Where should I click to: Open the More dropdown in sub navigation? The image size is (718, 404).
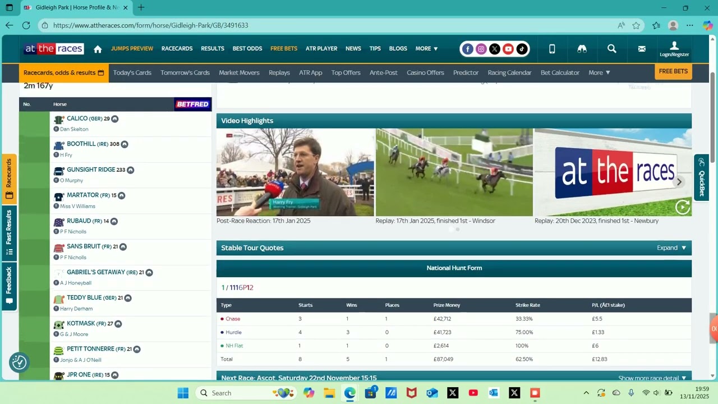[x=599, y=72]
